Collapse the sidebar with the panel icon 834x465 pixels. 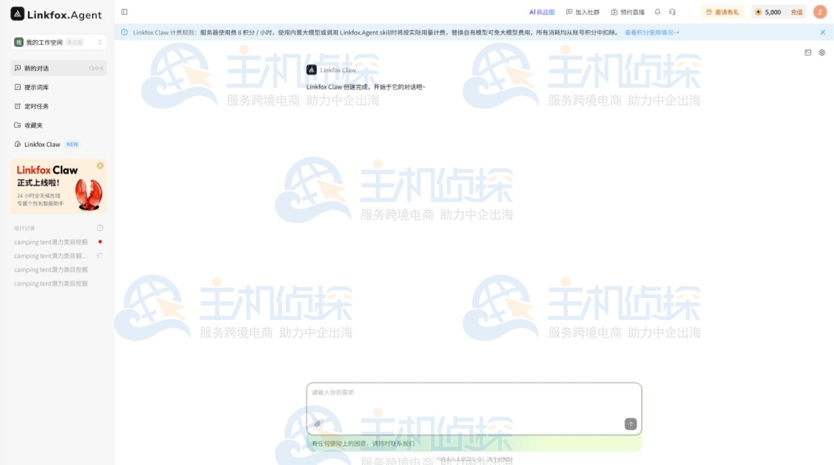124,12
